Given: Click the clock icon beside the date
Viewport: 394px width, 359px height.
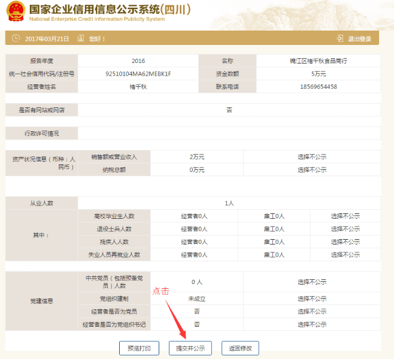Looking at the screenshot, I should click(16, 38).
